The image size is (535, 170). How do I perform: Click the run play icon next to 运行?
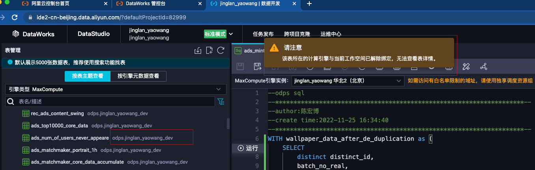pyautogui.click(x=241, y=148)
